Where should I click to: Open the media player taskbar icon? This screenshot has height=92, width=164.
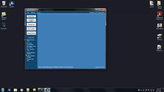[x=22, y=90]
